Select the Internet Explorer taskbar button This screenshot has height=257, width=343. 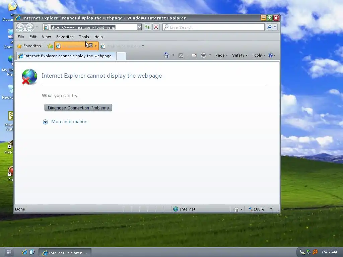tap(65, 253)
